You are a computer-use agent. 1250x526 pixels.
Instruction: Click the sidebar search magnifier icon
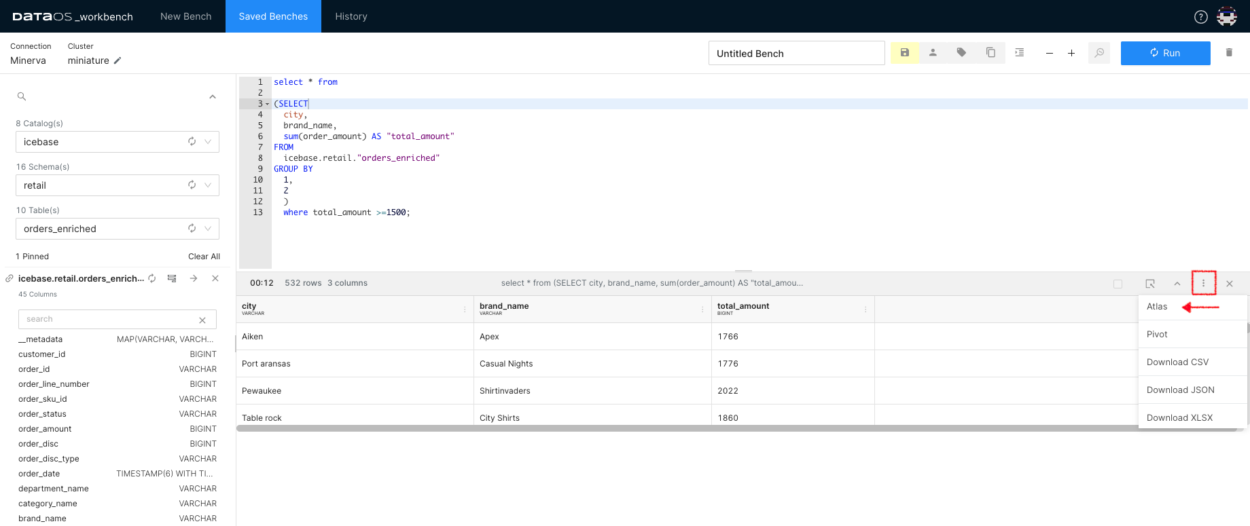[x=22, y=96]
